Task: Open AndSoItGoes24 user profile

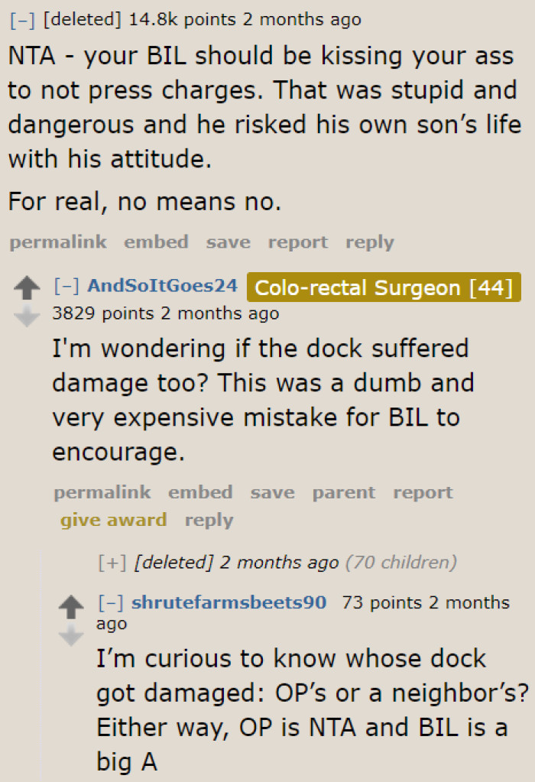Action: tap(162, 287)
